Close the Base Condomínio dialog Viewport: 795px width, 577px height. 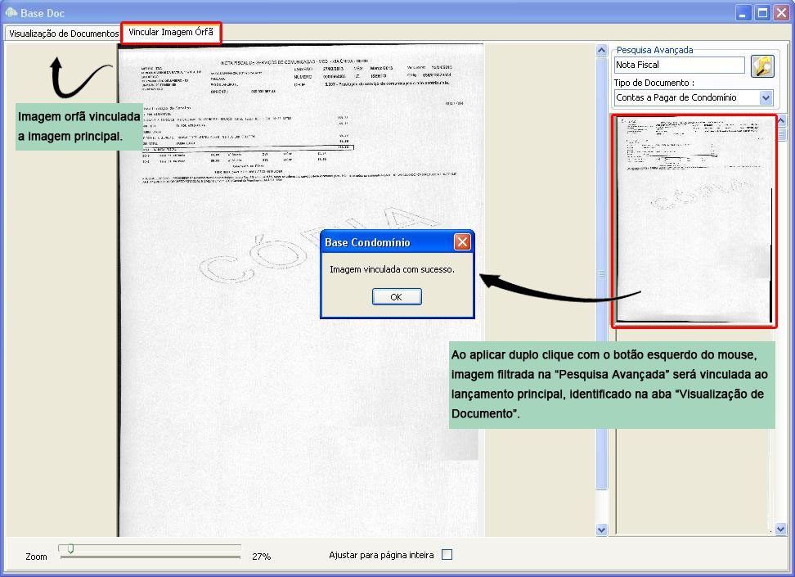pyautogui.click(x=462, y=242)
